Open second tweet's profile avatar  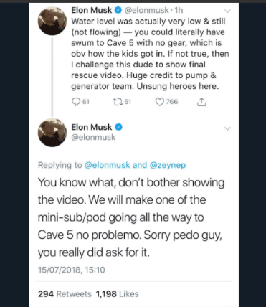click(x=52, y=133)
